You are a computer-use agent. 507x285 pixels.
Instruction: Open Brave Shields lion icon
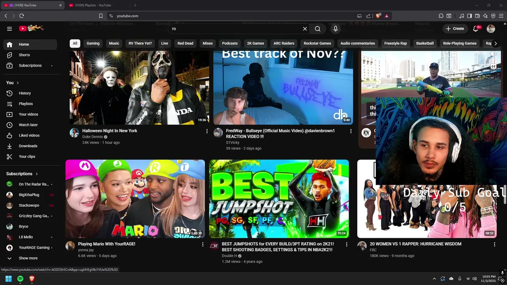(378, 16)
